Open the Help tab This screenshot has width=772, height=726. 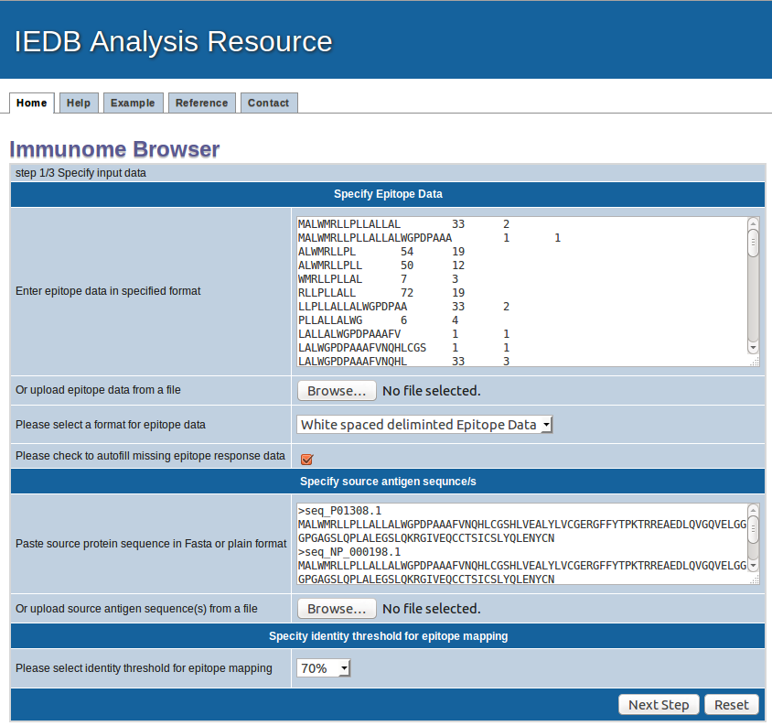79,103
